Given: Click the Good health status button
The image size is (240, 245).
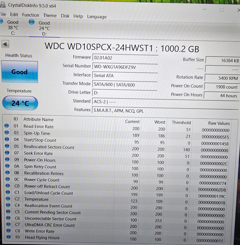Looking at the screenshot, I should 19,72.
